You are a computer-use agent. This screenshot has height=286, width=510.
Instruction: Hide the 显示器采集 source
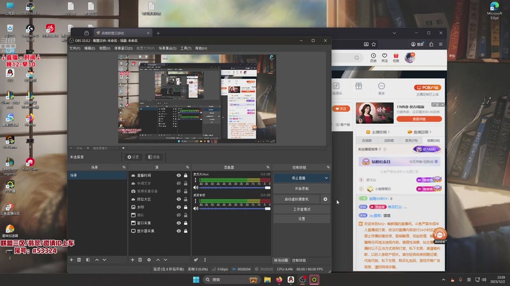click(178, 231)
